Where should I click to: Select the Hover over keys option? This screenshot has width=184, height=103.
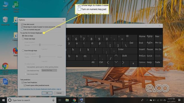coord(23,39)
